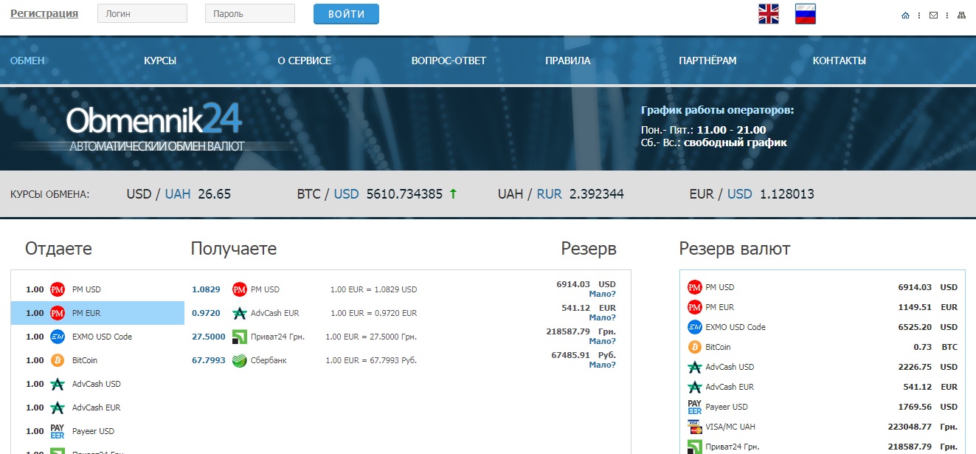Open the Курсы menu item
976x454 pixels.
(160, 61)
